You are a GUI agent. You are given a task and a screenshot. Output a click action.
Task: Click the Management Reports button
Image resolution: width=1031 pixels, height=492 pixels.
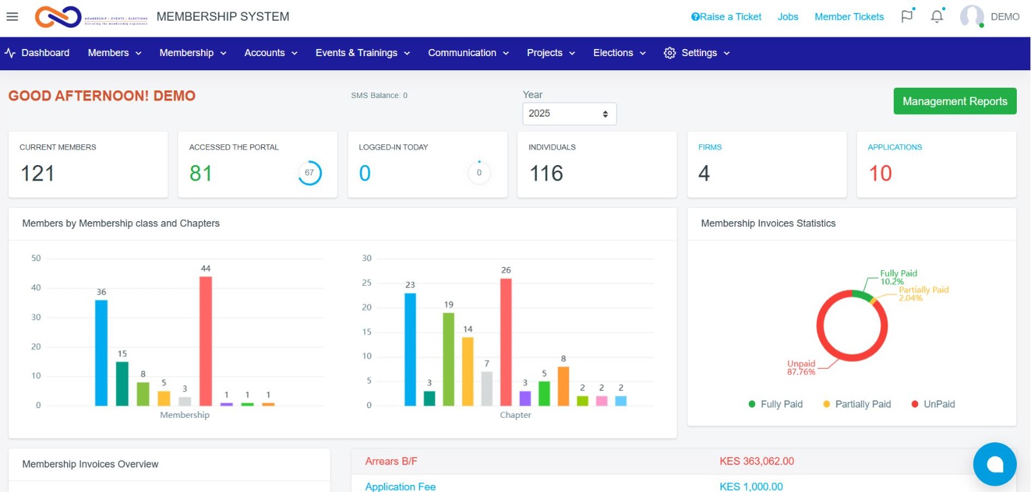[x=954, y=101]
